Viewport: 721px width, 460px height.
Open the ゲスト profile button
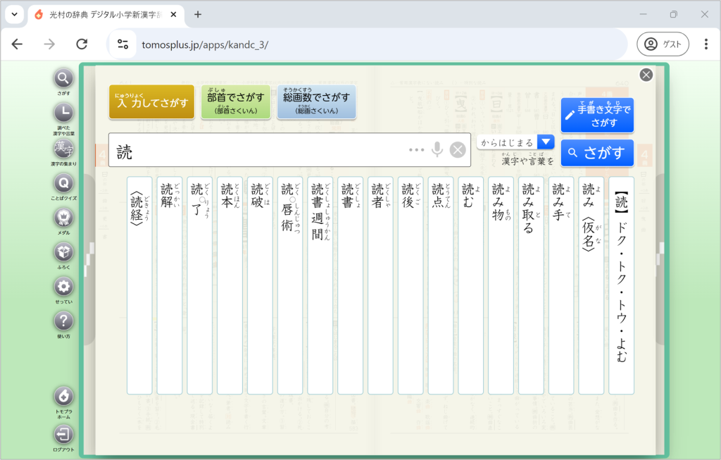(x=663, y=44)
